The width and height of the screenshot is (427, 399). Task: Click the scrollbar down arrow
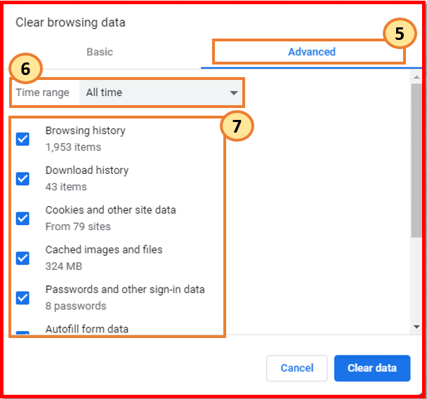point(417,326)
